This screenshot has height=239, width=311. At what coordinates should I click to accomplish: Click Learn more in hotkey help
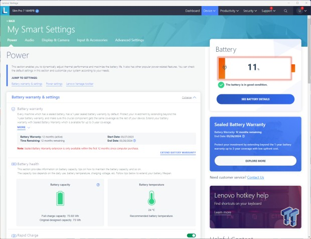(x=223, y=212)
